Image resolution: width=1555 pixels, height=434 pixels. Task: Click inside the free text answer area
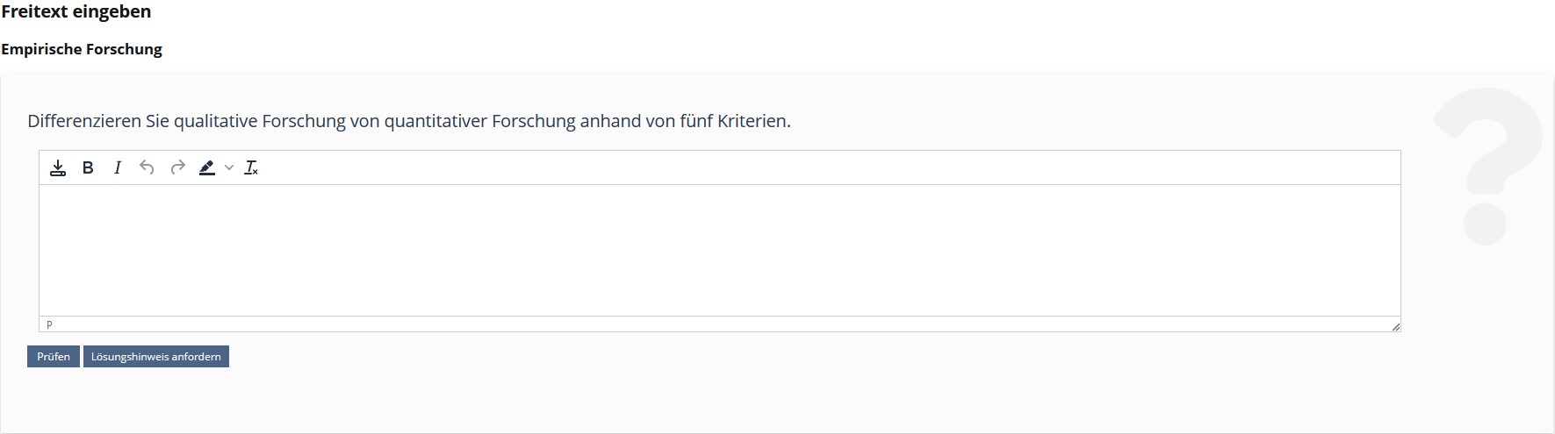click(x=719, y=250)
